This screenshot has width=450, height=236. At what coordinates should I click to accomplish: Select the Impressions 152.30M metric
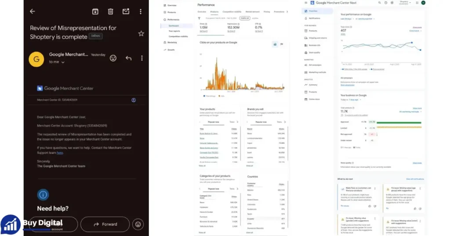point(233,28)
